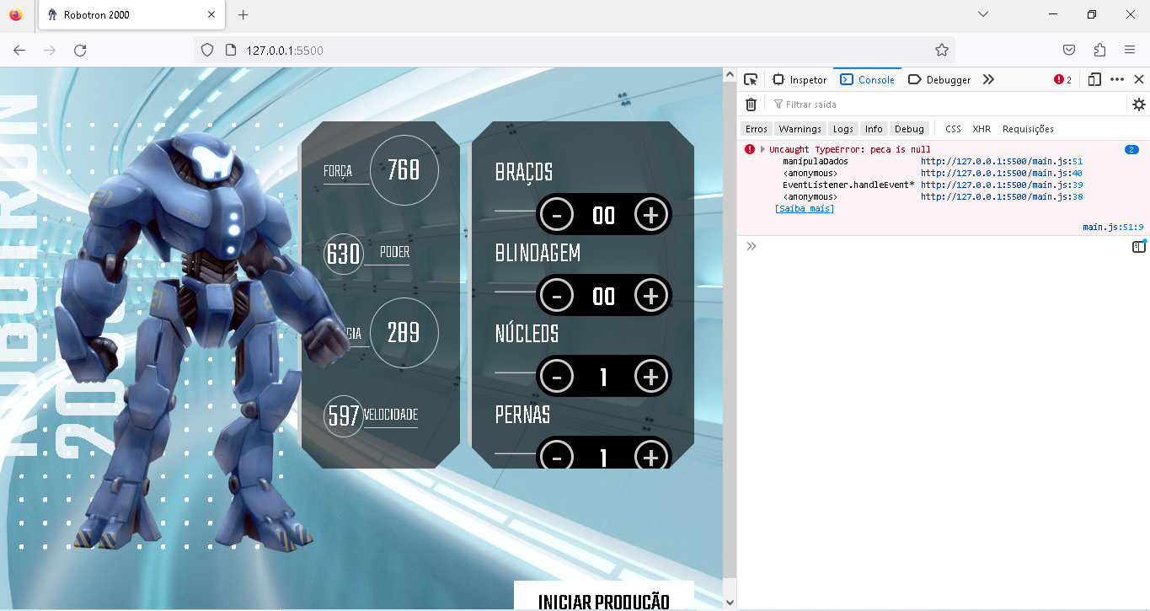Open the tracking protection shield icon

(x=208, y=50)
